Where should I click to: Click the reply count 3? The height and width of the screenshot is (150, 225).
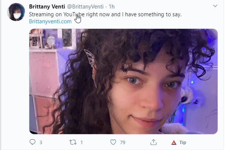coord(41,143)
